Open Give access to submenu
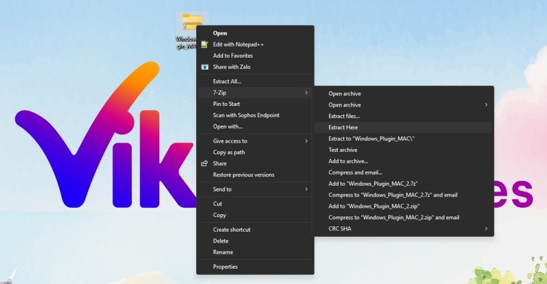 coord(255,141)
